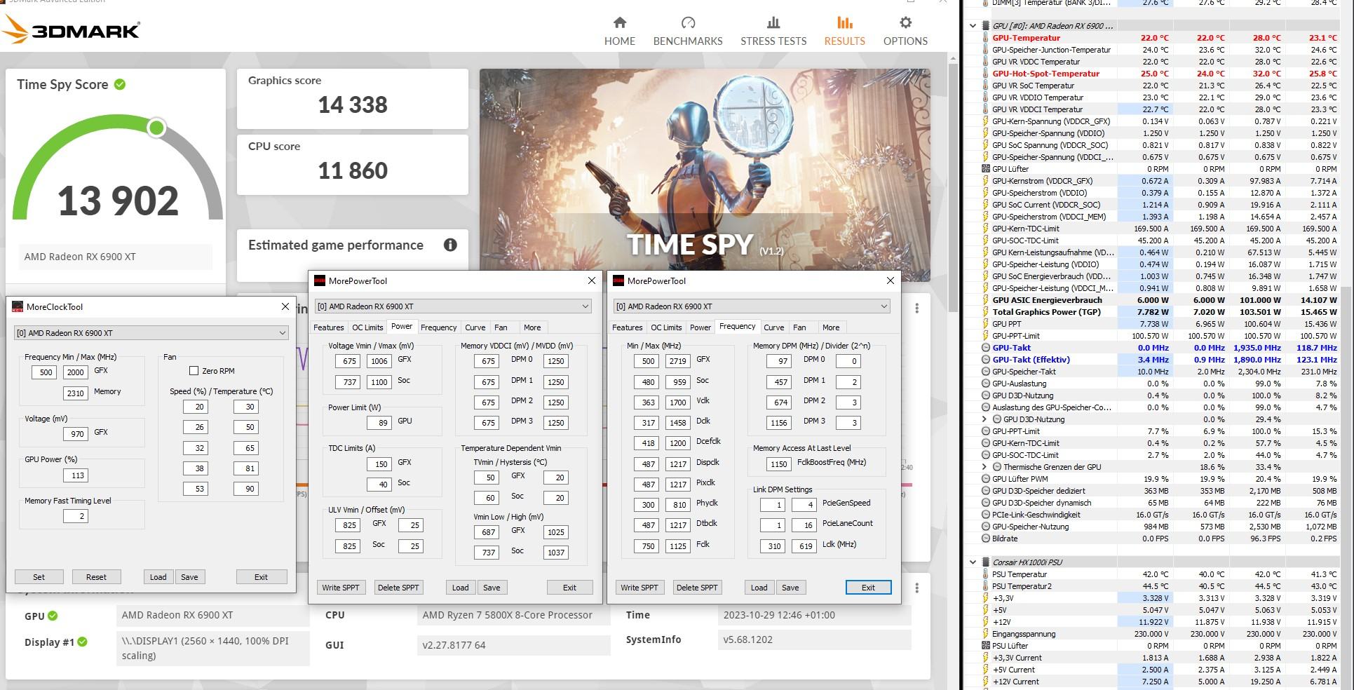Click the Voltage GFX field showing 970

tap(77, 434)
